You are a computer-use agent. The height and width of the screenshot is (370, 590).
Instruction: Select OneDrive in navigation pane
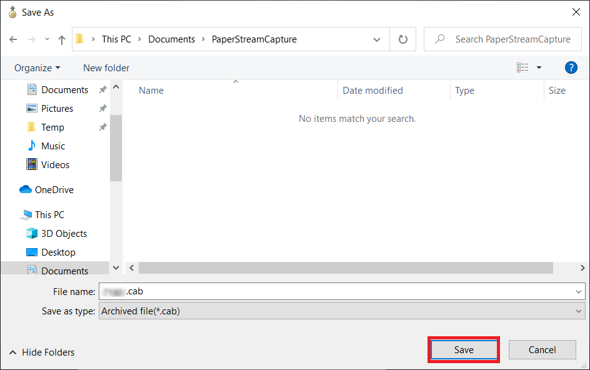(54, 190)
